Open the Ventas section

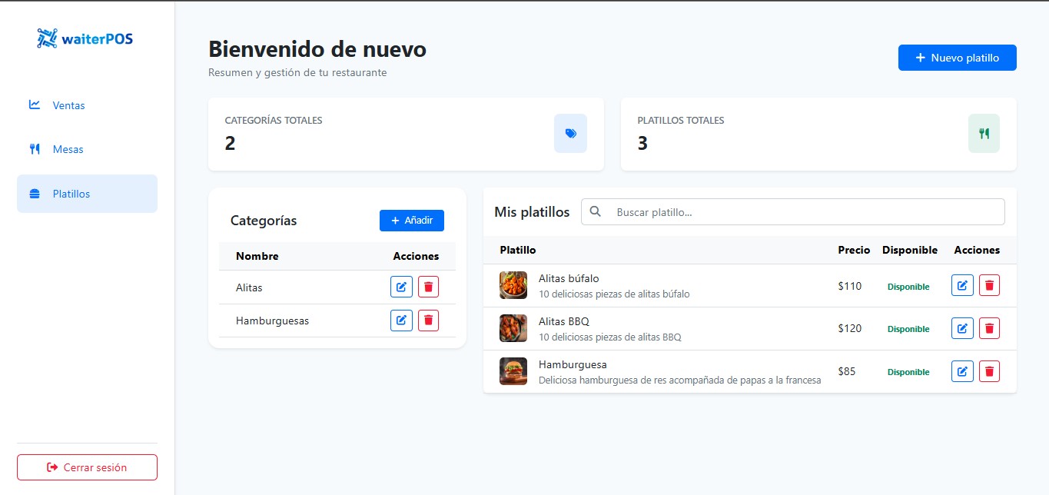click(x=68, y=105)
